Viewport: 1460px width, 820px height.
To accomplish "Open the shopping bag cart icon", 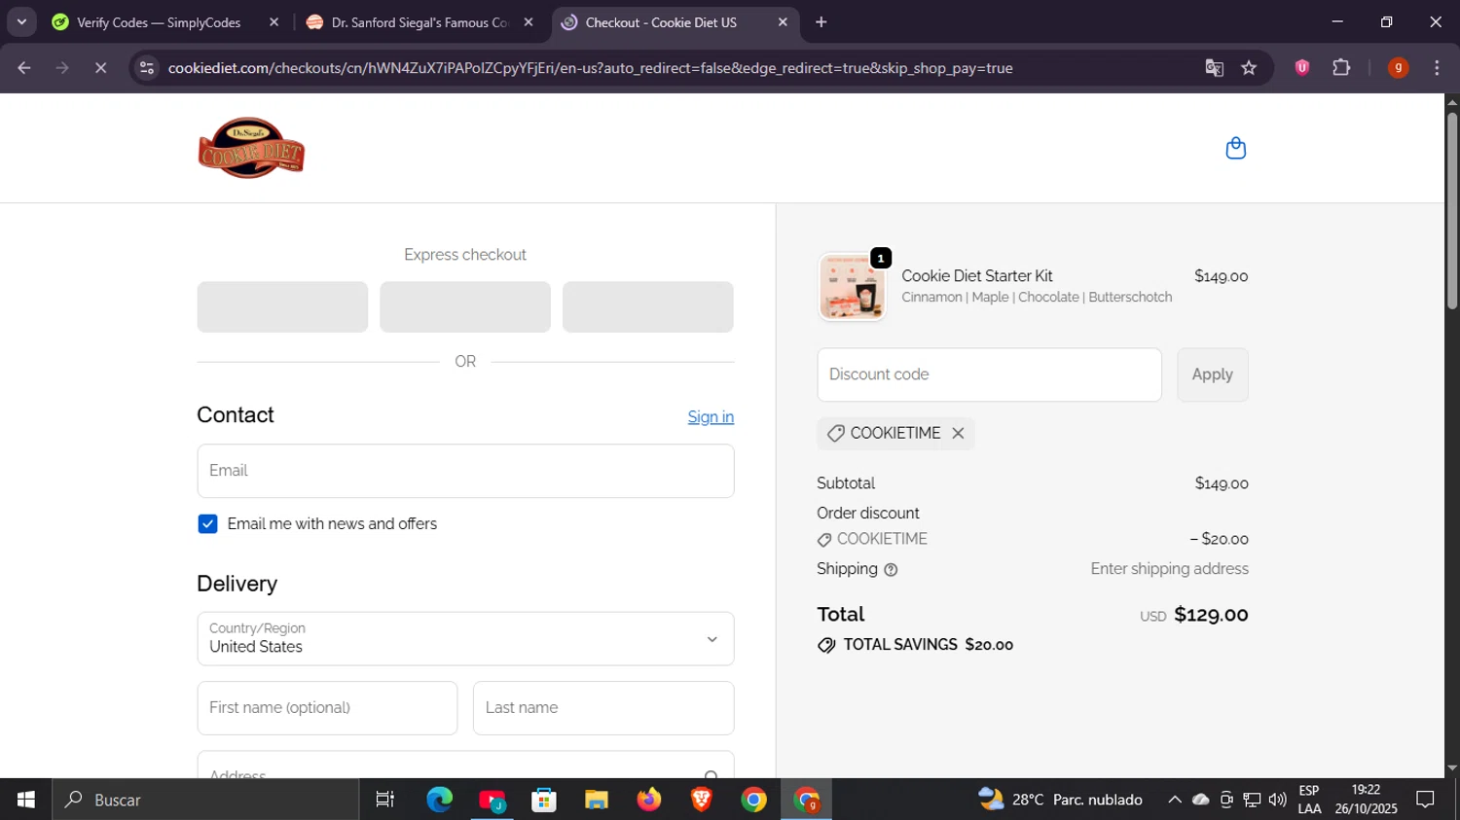I will click(1235, 148).
